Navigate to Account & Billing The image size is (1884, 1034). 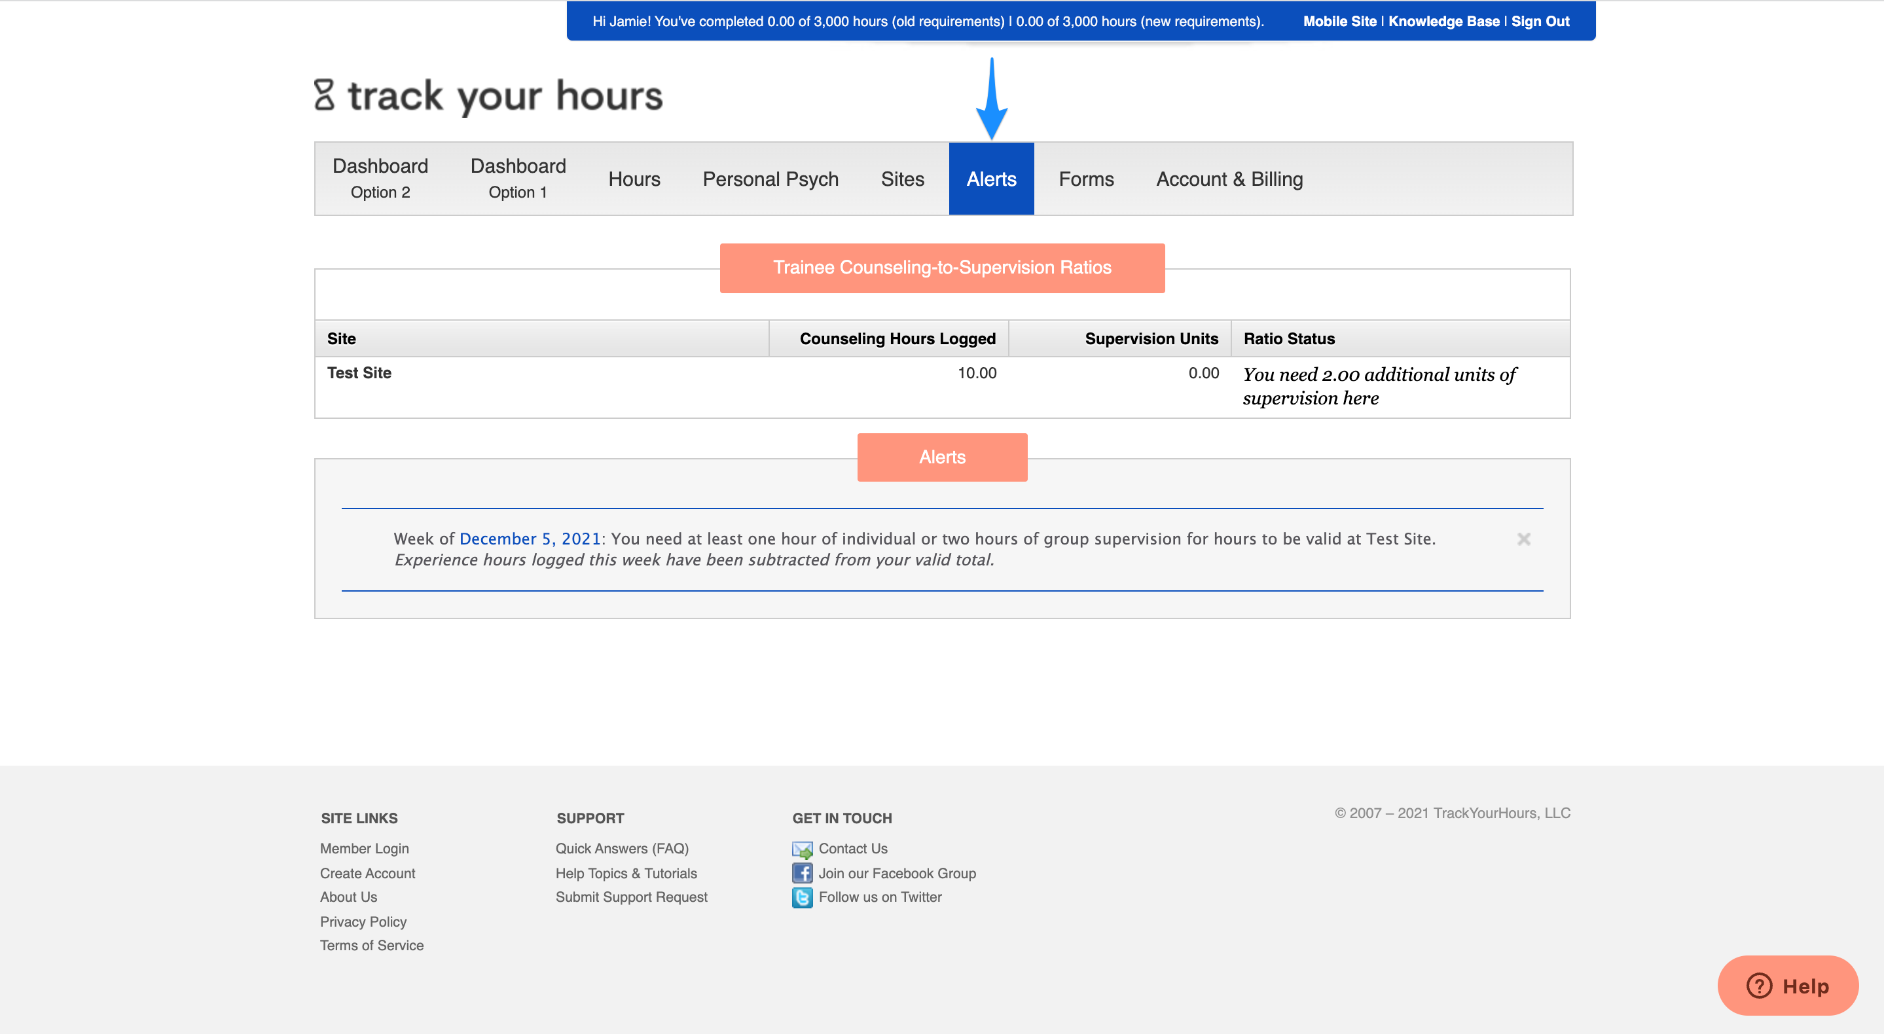(x=1229, y=179)
